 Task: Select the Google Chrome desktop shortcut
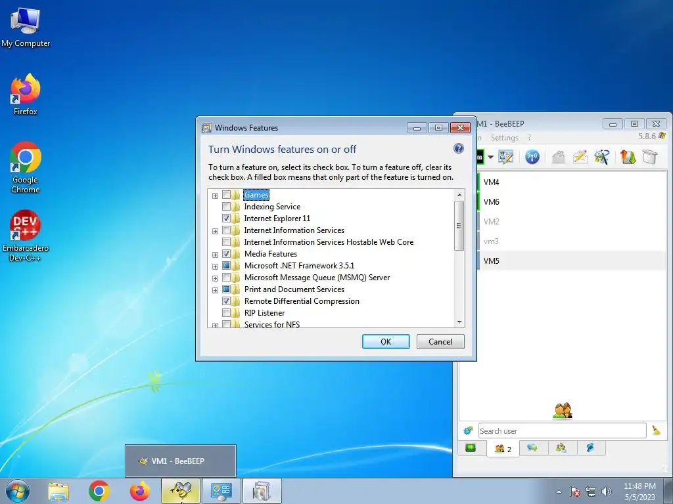point(26,167)
